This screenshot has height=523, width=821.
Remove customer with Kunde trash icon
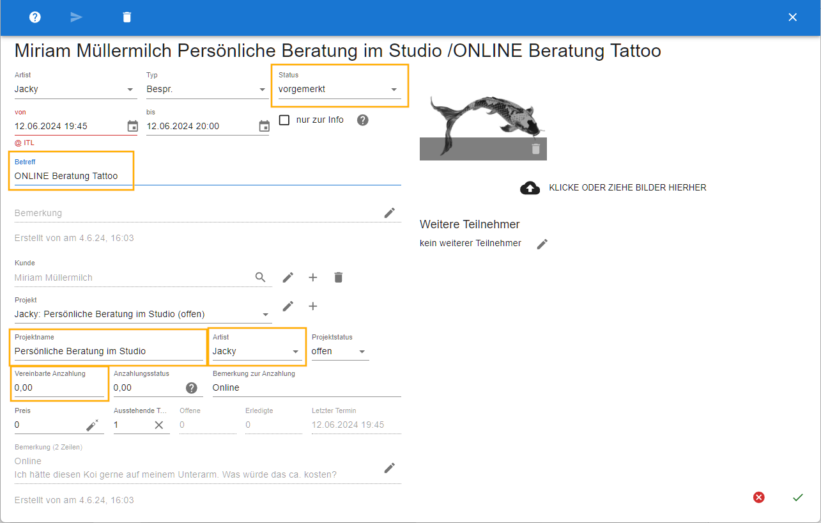click(x=339, y=277)
